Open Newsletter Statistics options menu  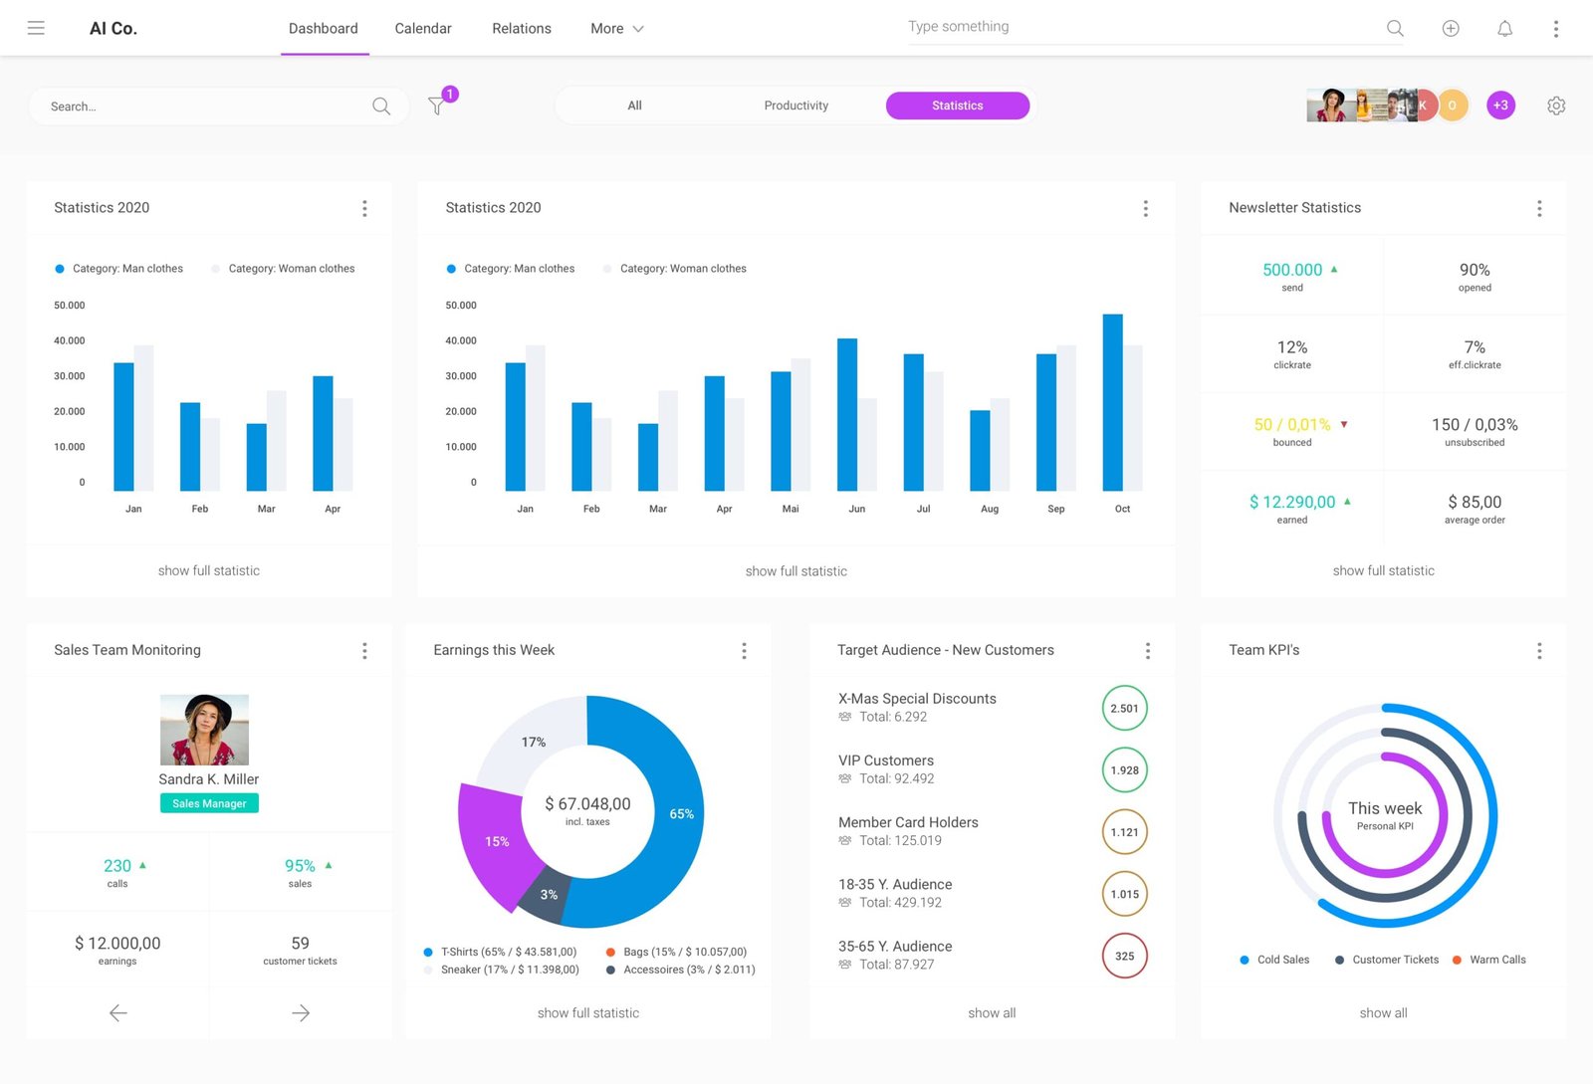[1539, 208]
